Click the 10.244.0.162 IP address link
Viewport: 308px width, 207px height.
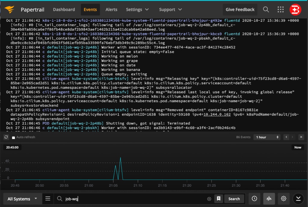point(217,114)
